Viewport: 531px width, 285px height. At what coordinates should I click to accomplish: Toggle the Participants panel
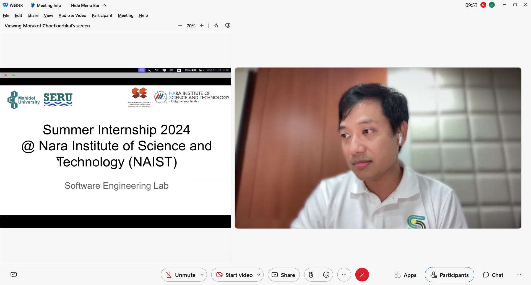449,275
